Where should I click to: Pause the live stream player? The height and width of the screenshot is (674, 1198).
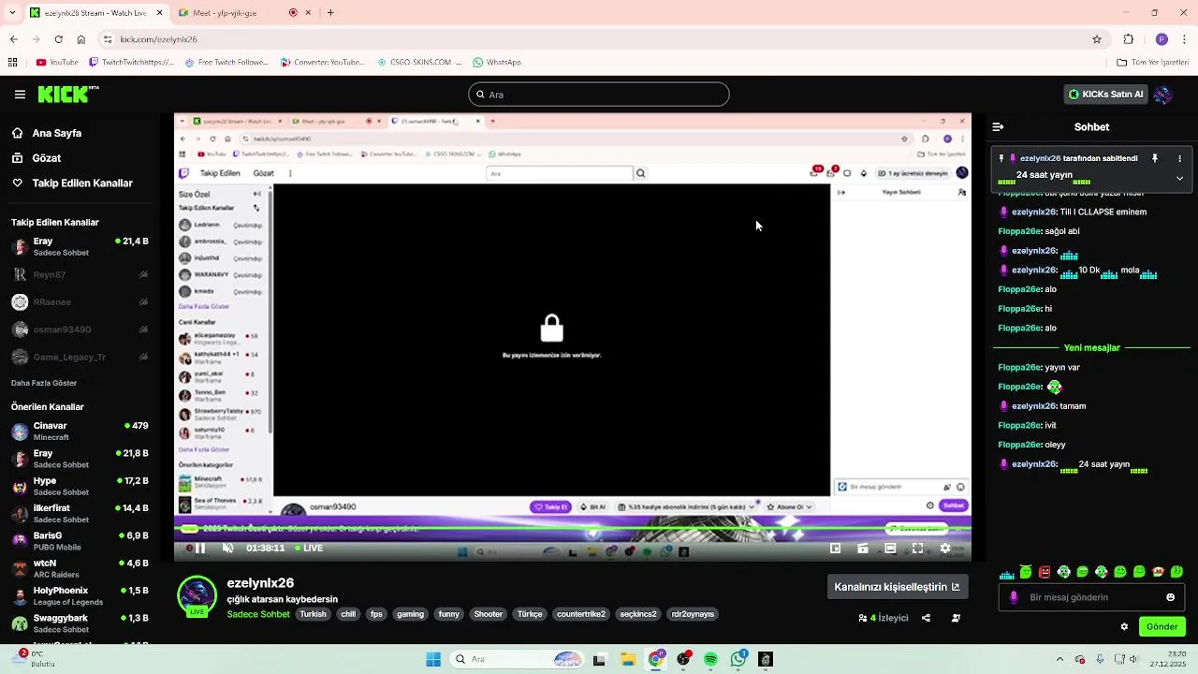(199, 549)
